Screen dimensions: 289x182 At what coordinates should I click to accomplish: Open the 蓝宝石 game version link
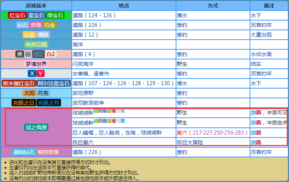click(36, 15)
